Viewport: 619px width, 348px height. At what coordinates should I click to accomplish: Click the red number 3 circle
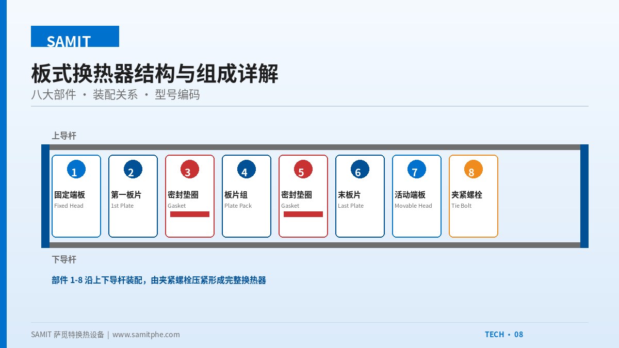pyautogui.click(x=190, y=169)
